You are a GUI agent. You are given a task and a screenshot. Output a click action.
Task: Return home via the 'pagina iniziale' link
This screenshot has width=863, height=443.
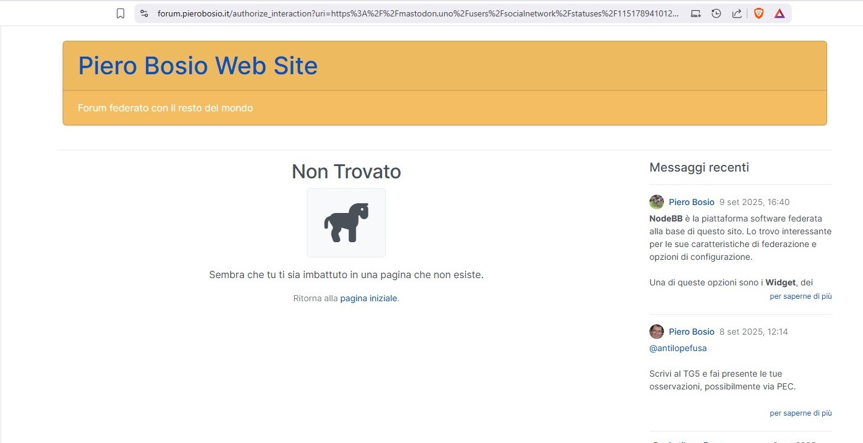[368, 298]
